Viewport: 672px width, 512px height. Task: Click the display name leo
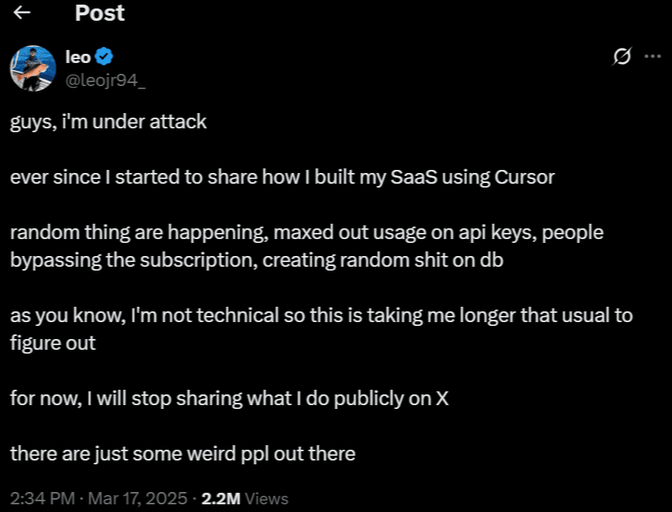click(78, 57)
